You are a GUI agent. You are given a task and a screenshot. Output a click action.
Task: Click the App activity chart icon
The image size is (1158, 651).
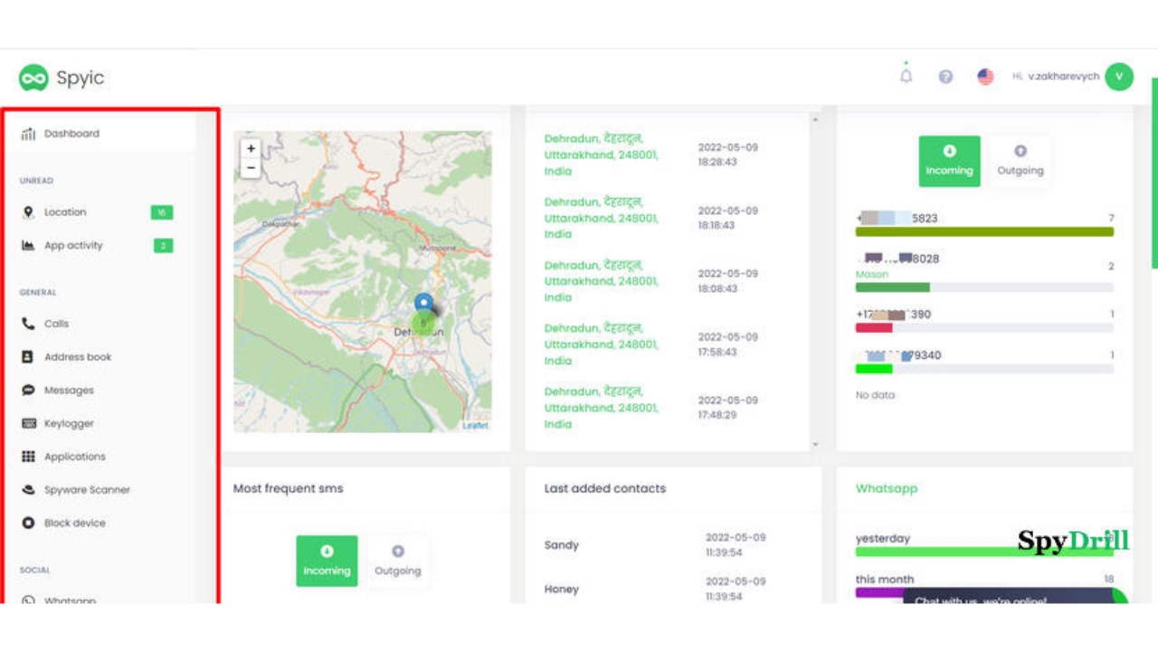click(x=28, y=246)
